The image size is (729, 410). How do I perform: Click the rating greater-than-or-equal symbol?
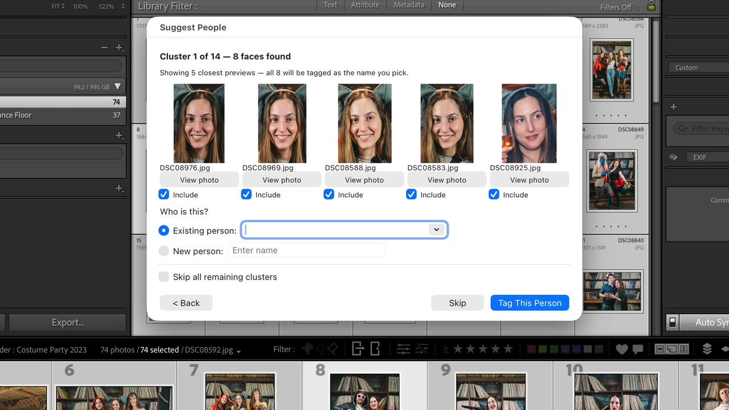(445, 349)
